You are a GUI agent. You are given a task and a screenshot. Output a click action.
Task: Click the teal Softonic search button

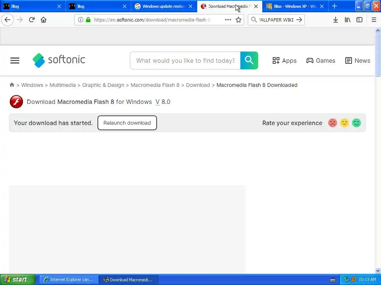249,60
